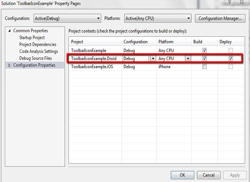Screen dimensions: 250x182
Task: Open the Configuration dropdown showing Active(Debug)
Action: pyautogui.click(x=67, y=18)
